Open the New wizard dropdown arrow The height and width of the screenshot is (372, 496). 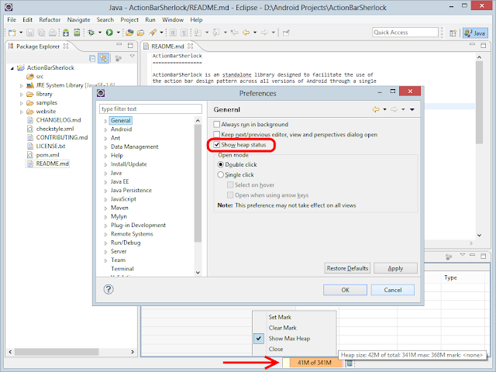[x=21, y=33]
